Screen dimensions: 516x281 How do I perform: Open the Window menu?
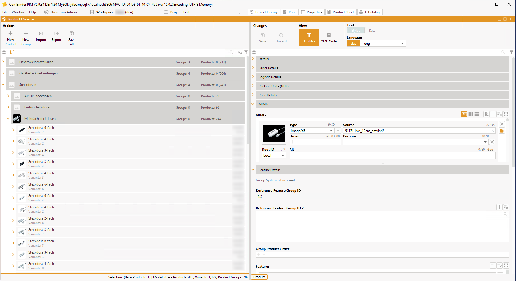18,12
